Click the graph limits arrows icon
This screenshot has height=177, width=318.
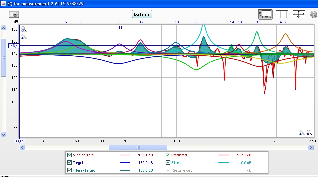pos(299,14)
